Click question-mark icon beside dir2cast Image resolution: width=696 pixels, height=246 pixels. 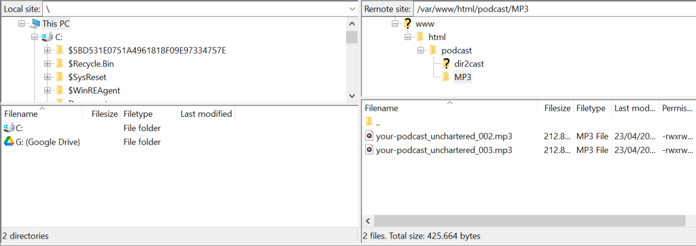pyautogui.click(x=446, y=63)
